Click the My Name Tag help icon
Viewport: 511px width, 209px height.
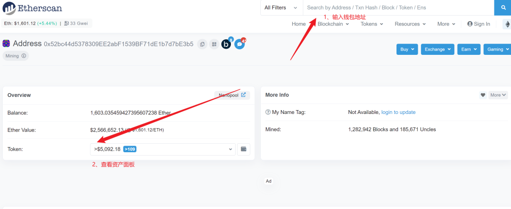click(x=268, y=112)
